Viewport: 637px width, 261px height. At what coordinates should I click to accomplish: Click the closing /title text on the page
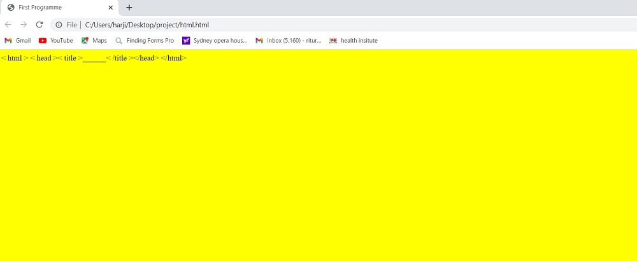(120, 58)
